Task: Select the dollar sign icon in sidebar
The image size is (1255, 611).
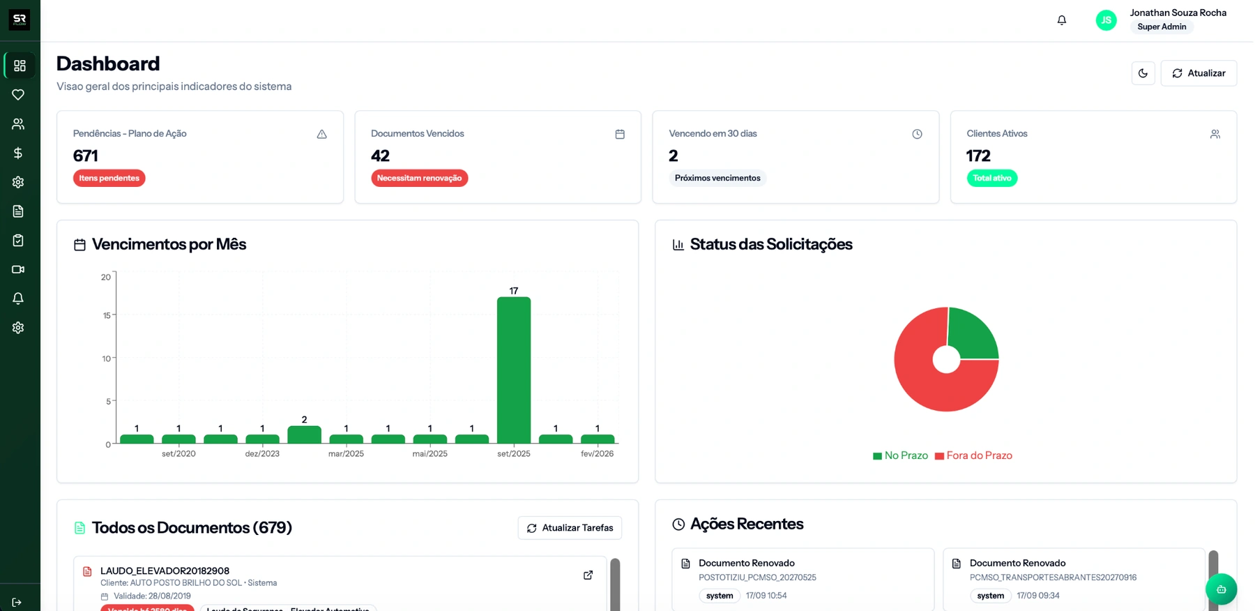Action: point(18,153)
